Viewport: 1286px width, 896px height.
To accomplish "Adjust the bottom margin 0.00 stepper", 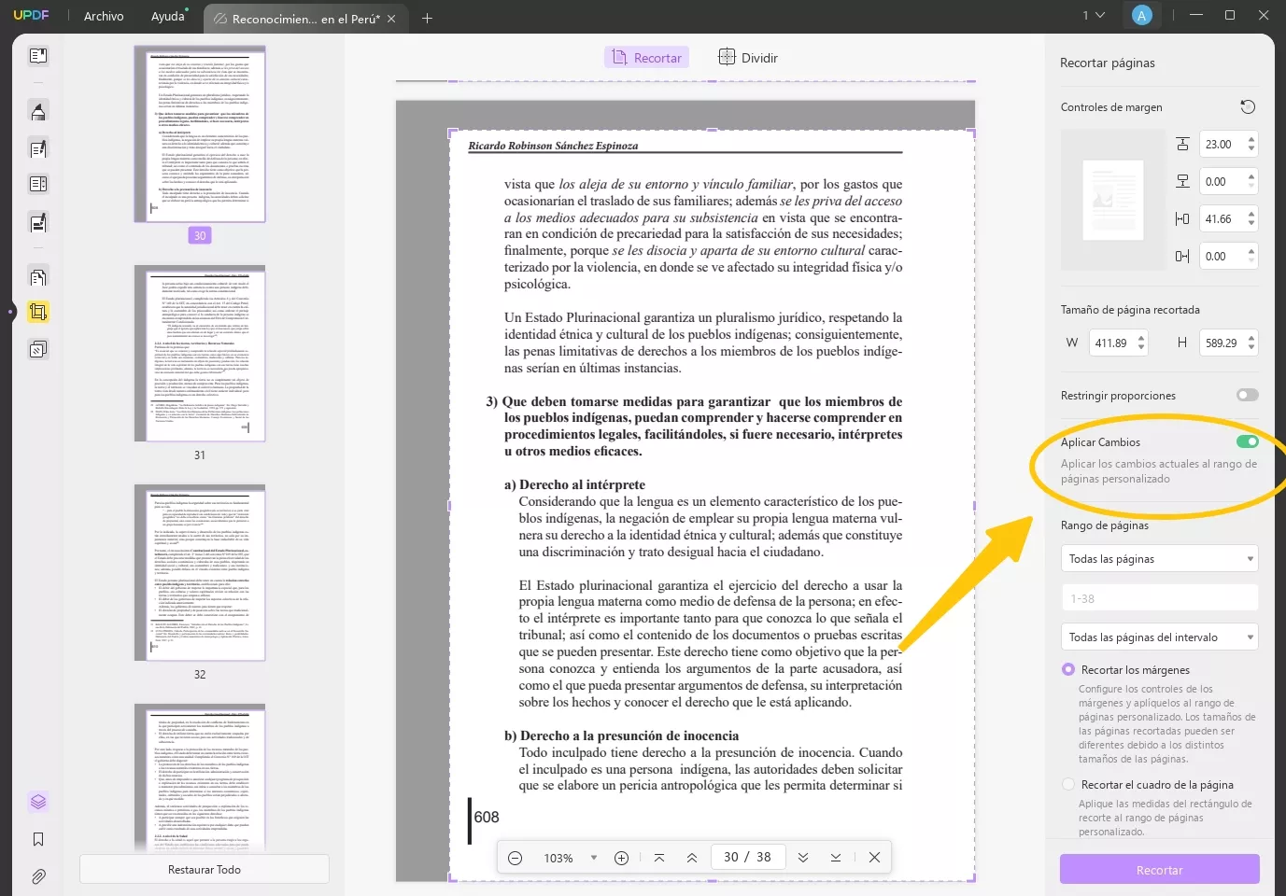I will pos(1251,181).
